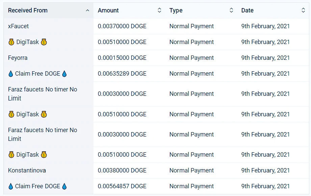Select the 0.00380000 DOGE amount
The height and width of the screenshot is (196, 311).
[122, 170]
